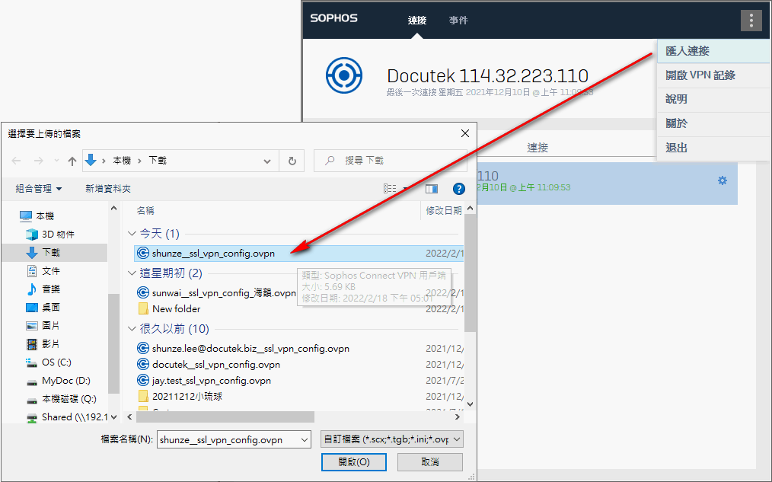Go forward in the file dialog
The image size is (772, 482).
click(x=38, y=161)
